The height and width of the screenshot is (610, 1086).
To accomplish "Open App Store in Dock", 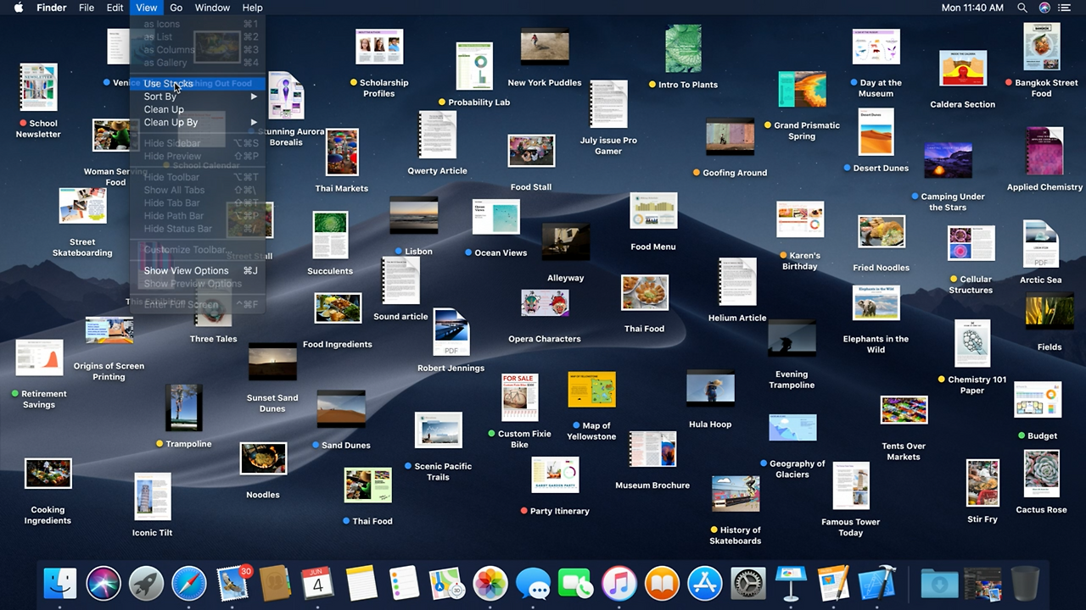I will [x=705, y=584].
